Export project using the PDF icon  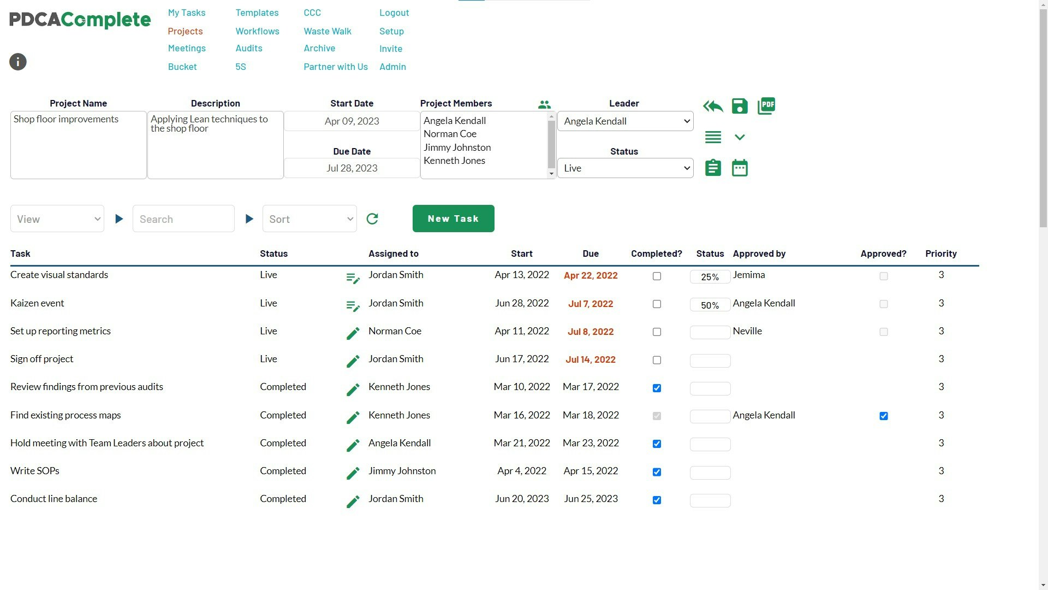[766, 106]
